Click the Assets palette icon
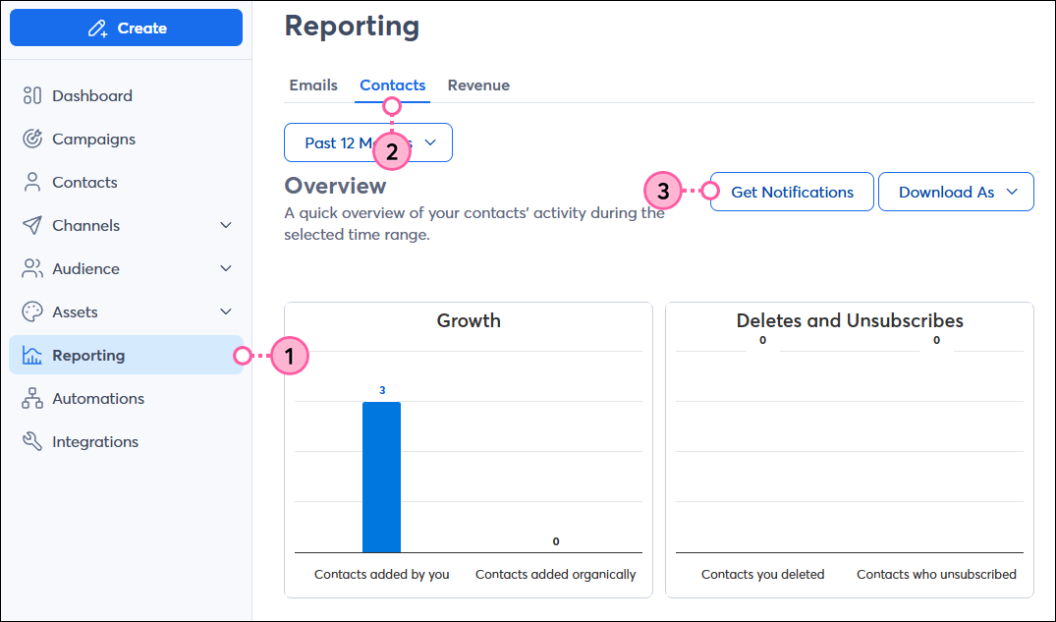Viewport: 1056px width, 622px height. click(32, 311)
